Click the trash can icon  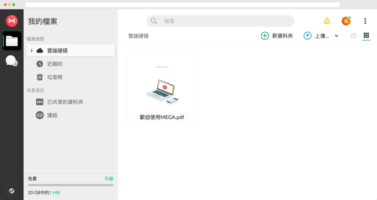point(40,77)
